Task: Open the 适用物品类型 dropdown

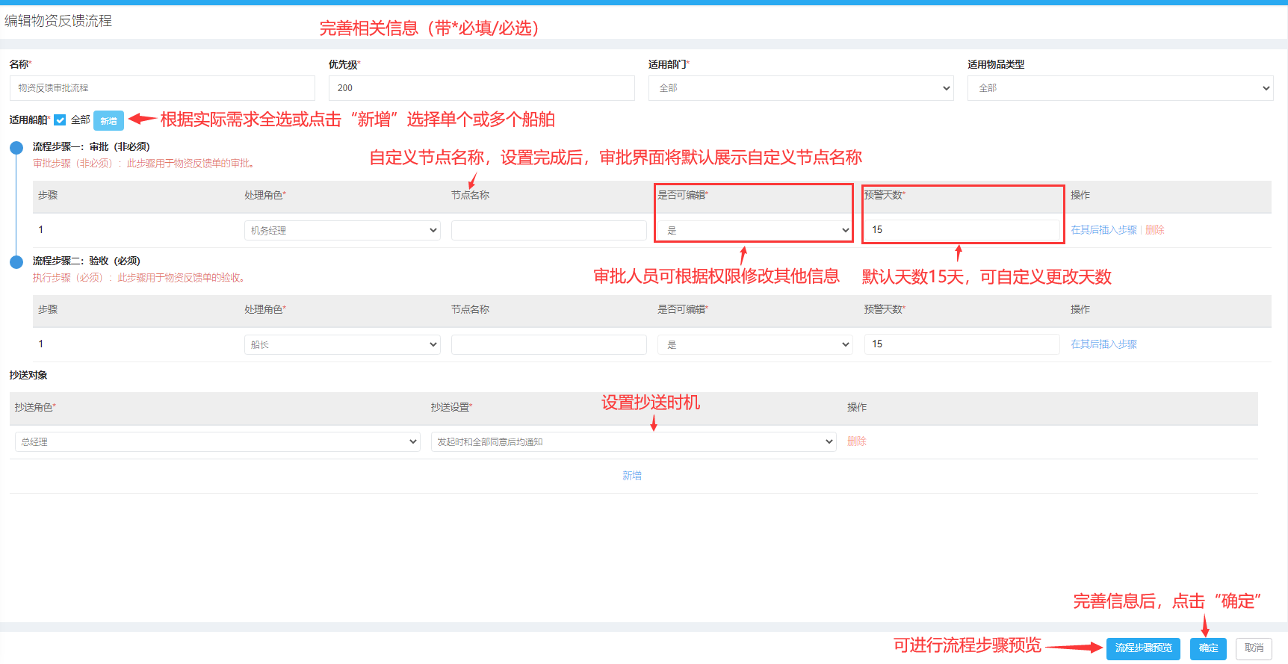Action: 1120,88
